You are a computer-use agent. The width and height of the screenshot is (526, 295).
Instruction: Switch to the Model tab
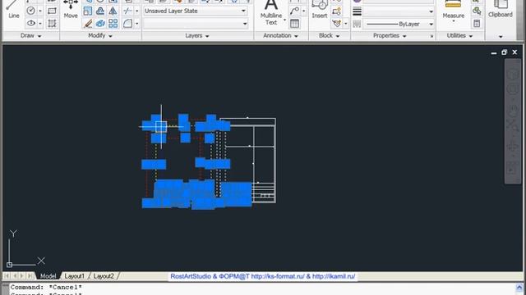[x=48, y=276]
